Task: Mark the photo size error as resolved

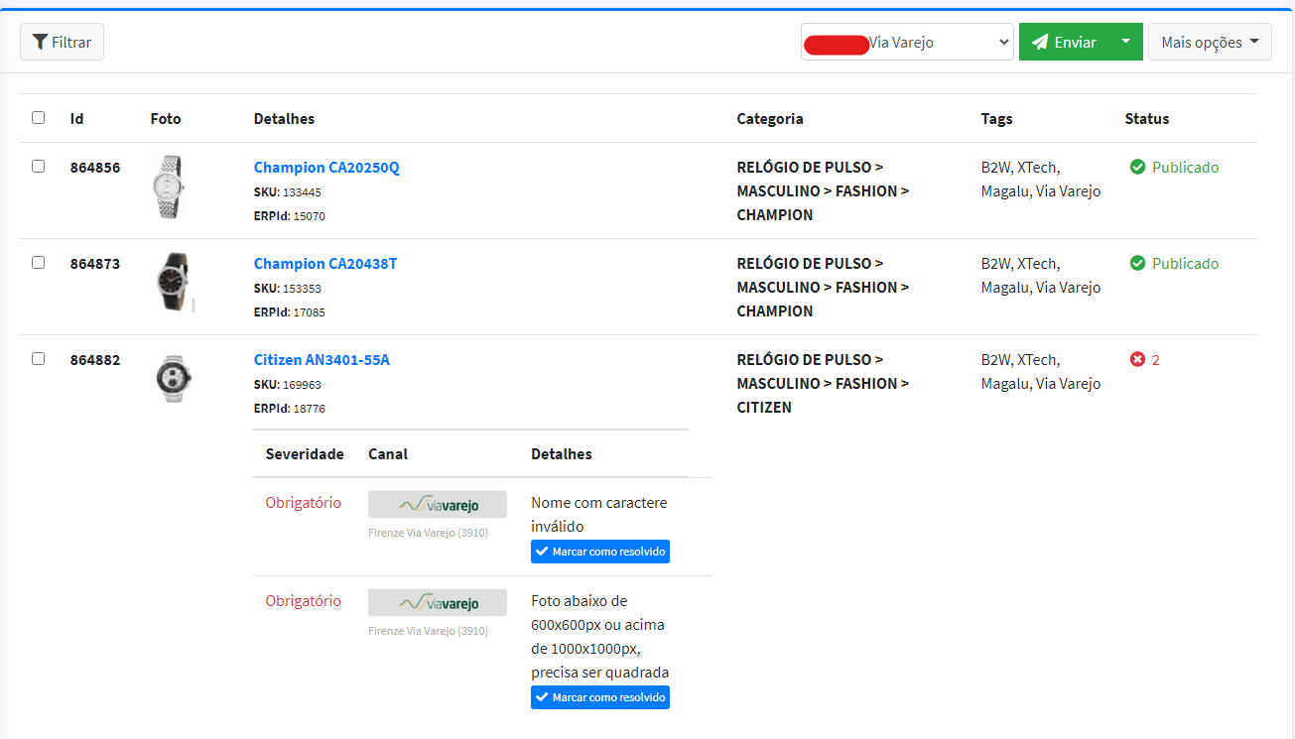Action: coord(600,697)
